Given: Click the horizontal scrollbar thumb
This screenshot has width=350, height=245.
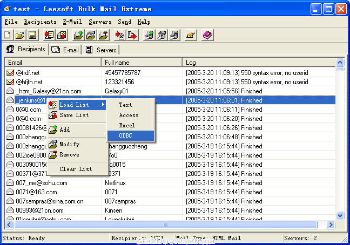Looking at the screenshot, I should [166, 224].
